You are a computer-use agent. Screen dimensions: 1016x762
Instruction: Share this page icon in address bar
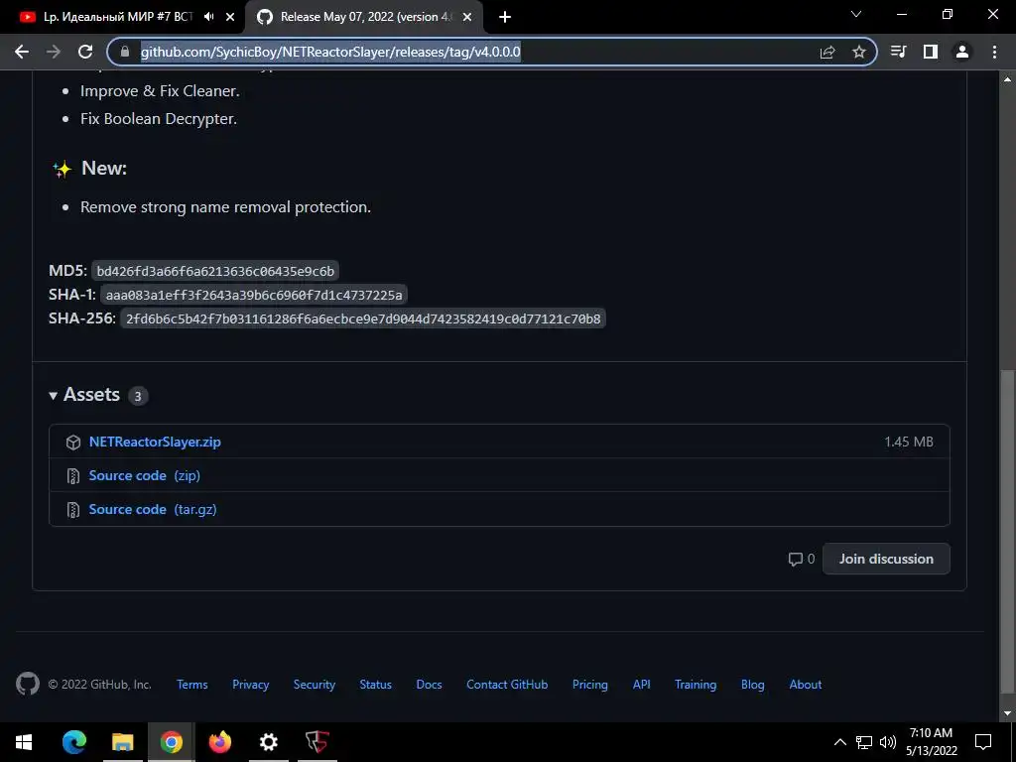coord(827,52)
